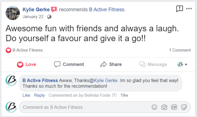Click the public globe audience icon
Viewport: 197px width, 117px height.
tap(49, 17)
